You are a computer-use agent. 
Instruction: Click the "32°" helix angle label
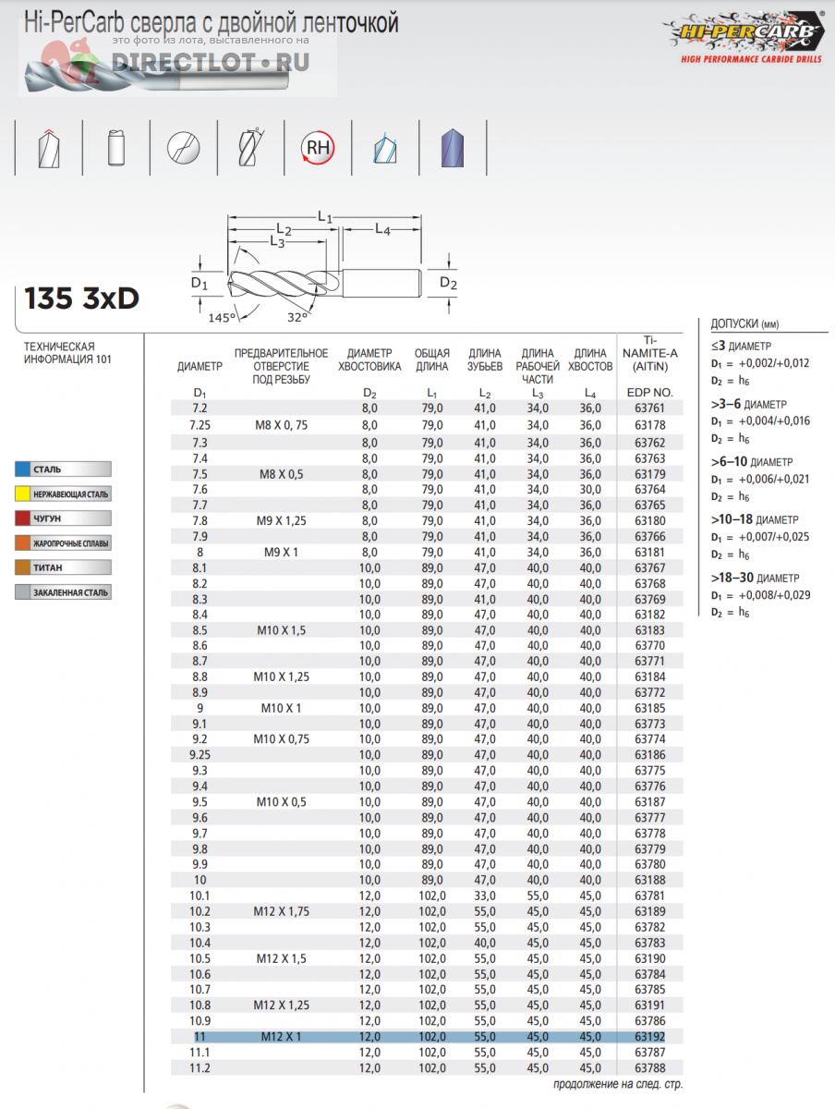(297, 317)
